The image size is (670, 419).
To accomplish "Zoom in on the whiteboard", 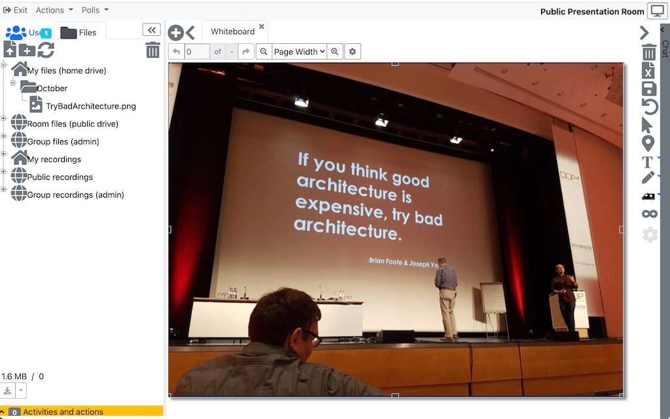I will tap(335, 52).
